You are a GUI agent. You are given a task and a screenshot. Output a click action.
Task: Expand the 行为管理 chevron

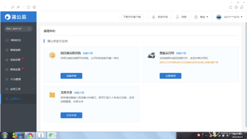[33, 79]
